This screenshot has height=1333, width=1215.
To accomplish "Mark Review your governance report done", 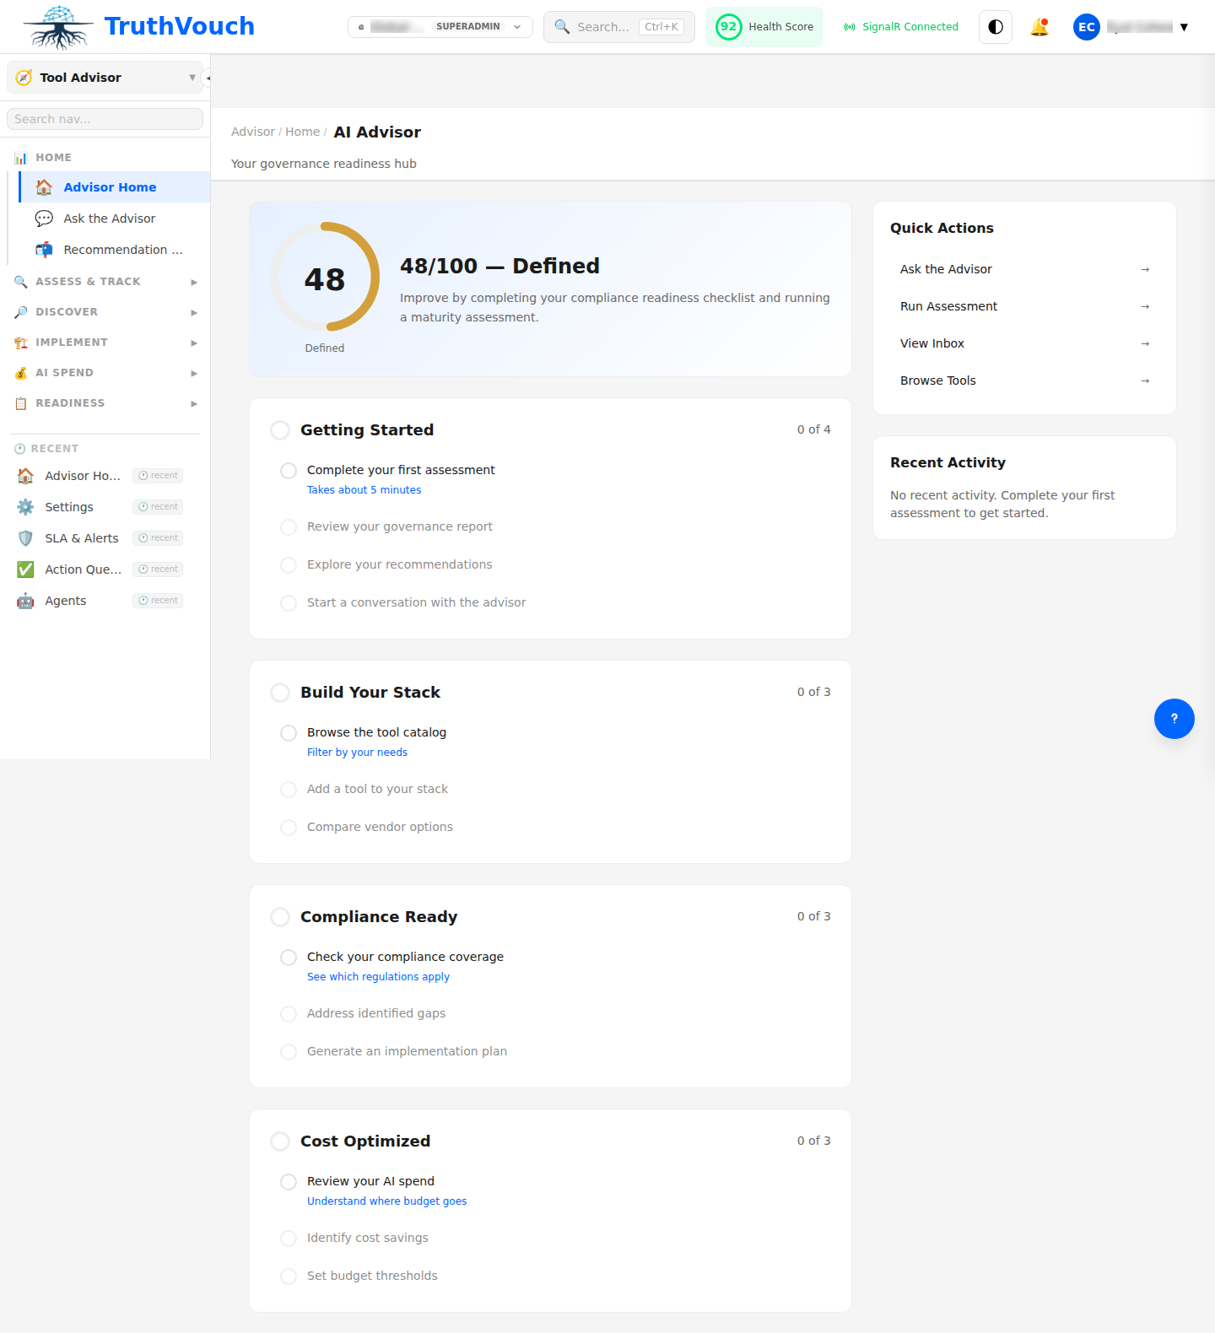I will click(x=289, y=526).
